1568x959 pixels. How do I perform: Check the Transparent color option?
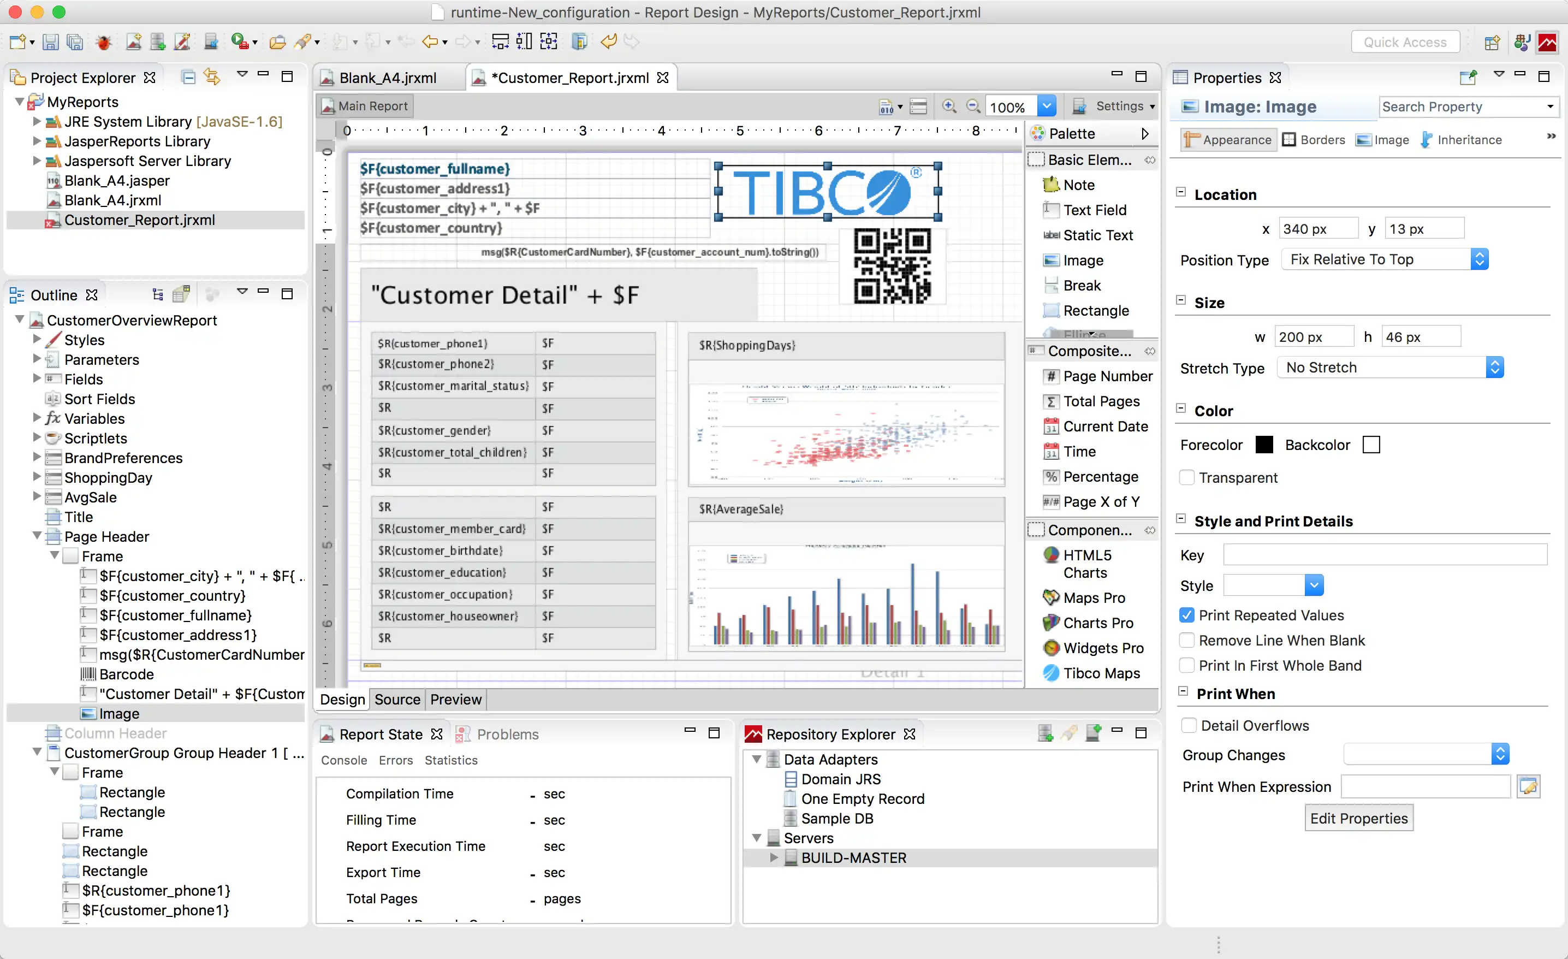[x=1186, y=477]
